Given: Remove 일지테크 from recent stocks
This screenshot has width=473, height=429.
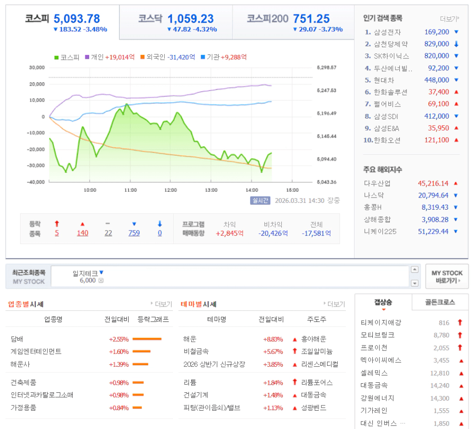Looking at the screenshot, I should pyautogui.click(x=101, y=281).
